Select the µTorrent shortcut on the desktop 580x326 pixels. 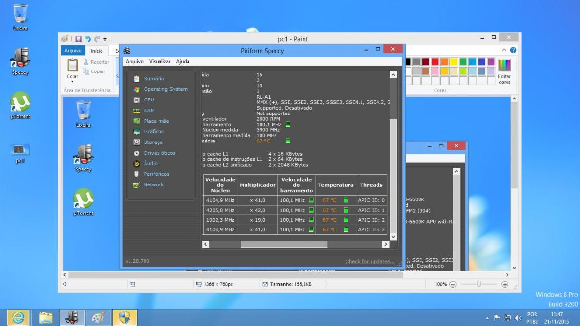20,105
